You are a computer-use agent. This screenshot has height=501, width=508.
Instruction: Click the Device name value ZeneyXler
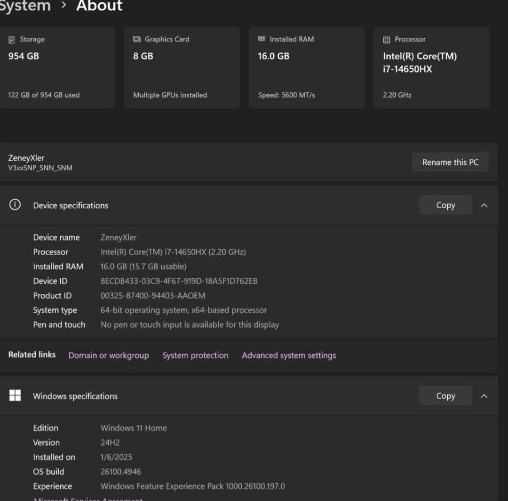tap(119, 237)
